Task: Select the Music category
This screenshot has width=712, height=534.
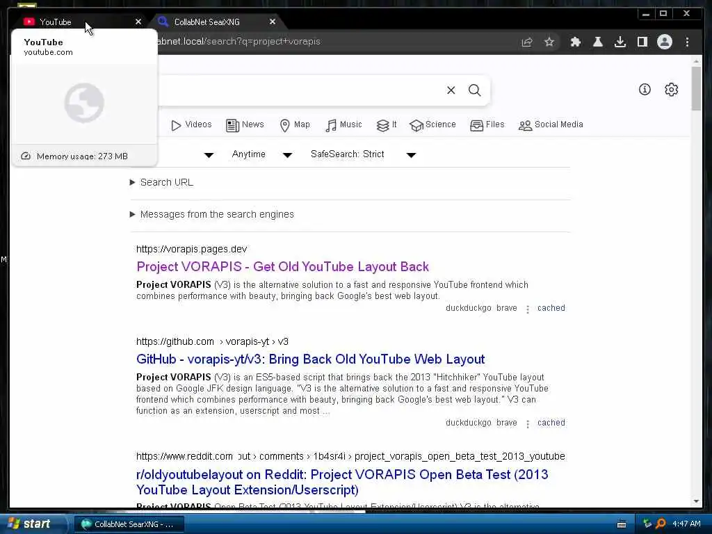Action: click(x=343, y=125)
